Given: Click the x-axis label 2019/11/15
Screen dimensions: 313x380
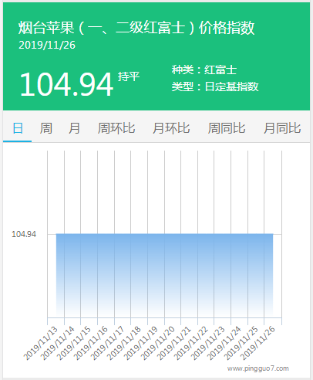Looking at the screenshot, I should 74,343.
